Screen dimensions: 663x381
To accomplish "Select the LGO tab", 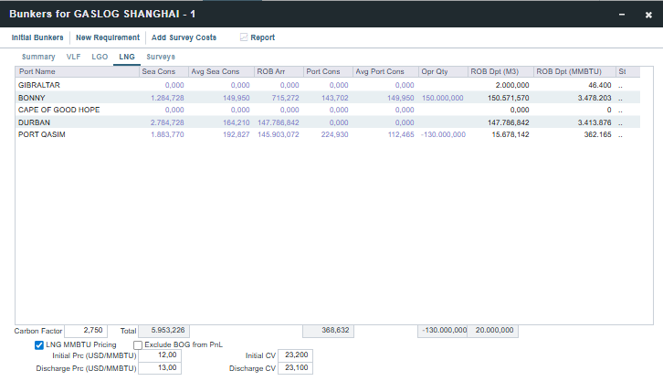I will (x=100, y=57).
